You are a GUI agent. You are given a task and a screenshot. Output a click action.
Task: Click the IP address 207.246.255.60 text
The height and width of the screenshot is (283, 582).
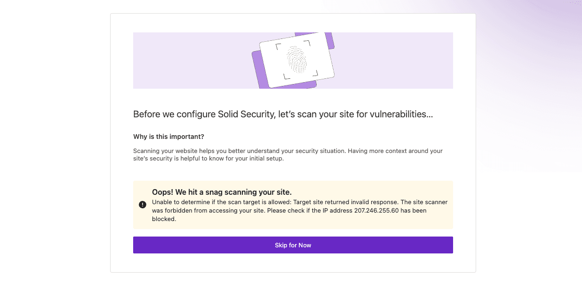click(376, 211)
